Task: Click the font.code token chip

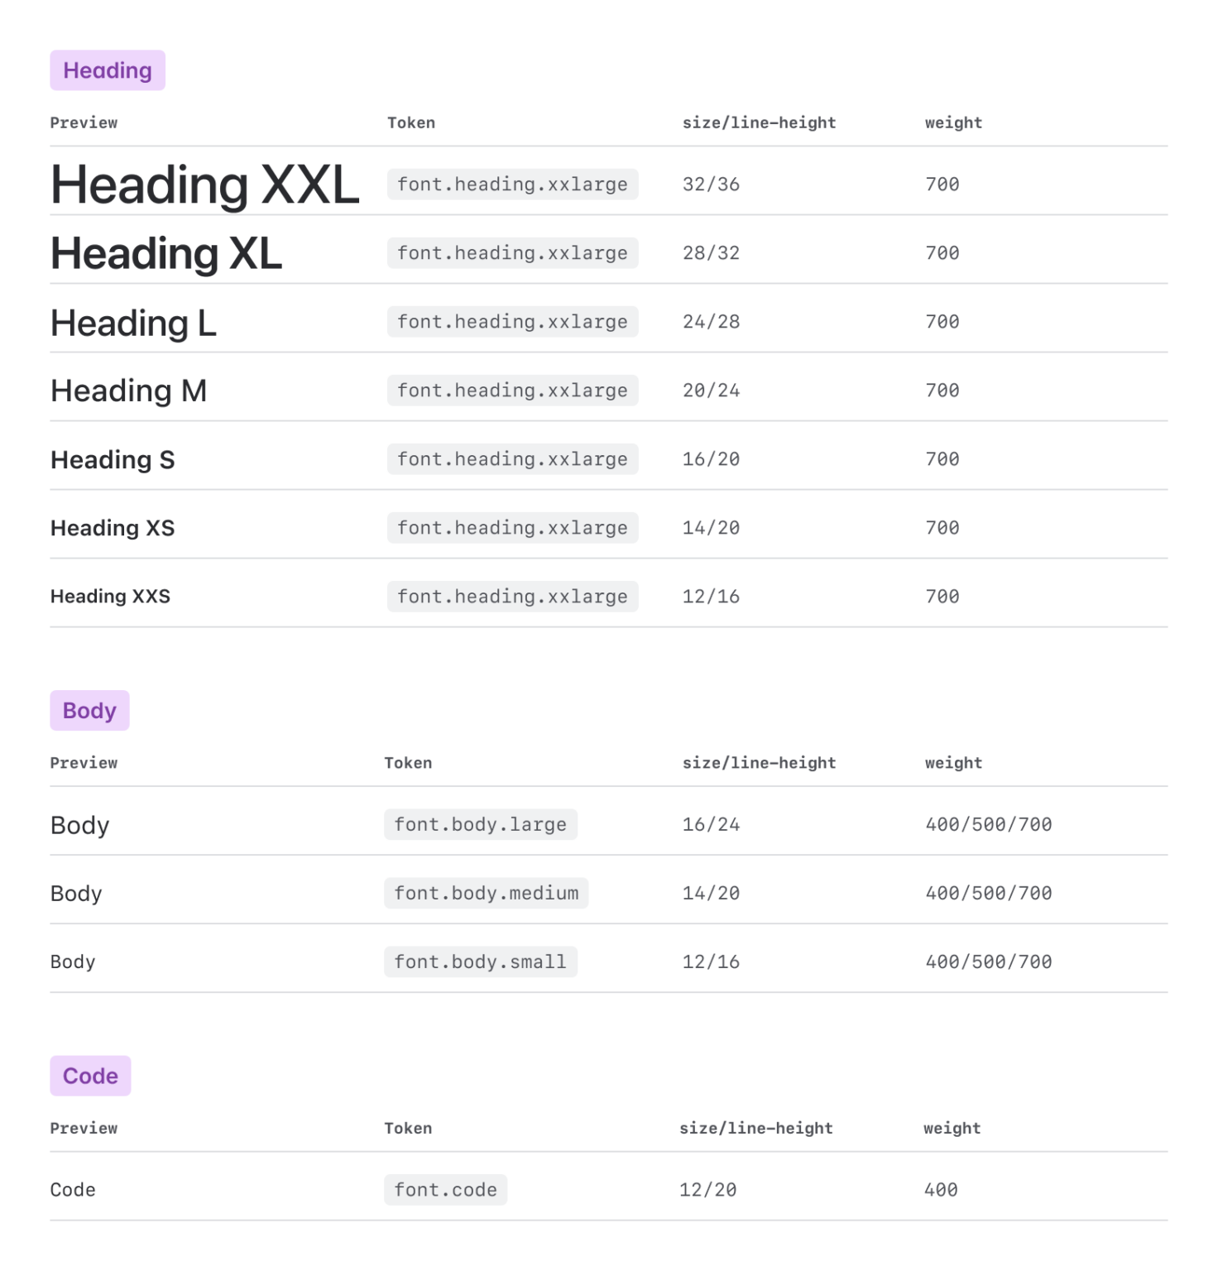Action: coord(445,1190)
